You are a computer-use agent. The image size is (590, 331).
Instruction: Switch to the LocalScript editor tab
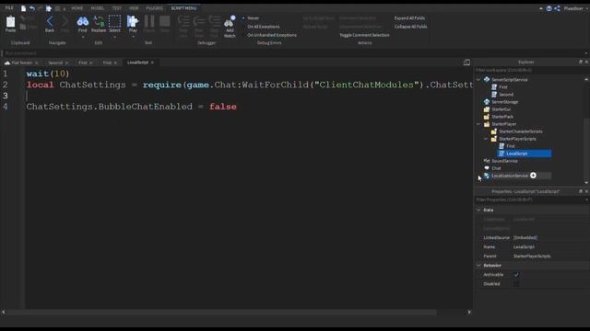(137, 63)
